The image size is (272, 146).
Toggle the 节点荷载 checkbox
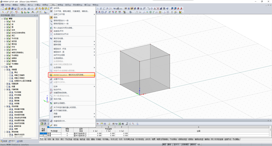click(x=10, y=92)
